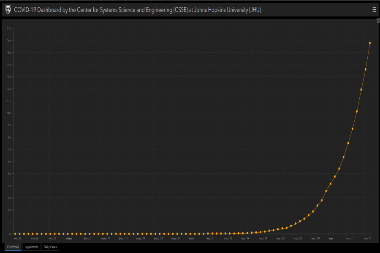
Task: Open the Daily Cases tab
Action: pyautogui.click(x=50, y=247)
